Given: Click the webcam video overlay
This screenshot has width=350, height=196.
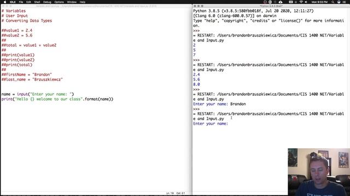Looking at the screenshot, I should 319,172.
